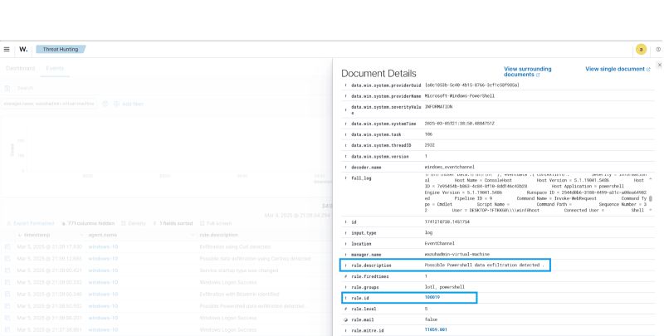The height and width of the screenshot is (336, 664).
Task: Open the user avatar menu
Action: coord(641,50)
